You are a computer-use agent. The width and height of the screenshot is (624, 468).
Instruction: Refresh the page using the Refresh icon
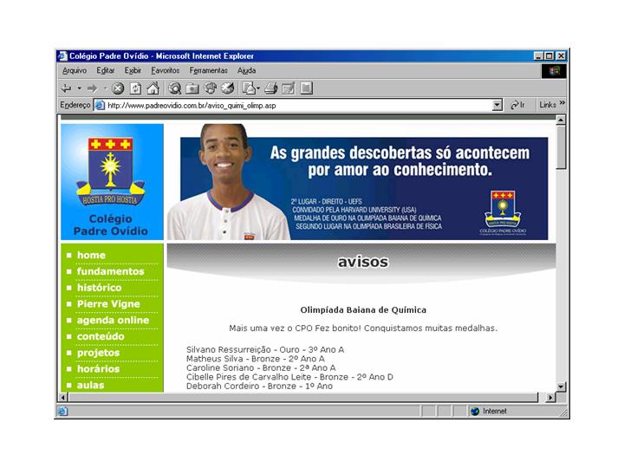pyautogui.click(x=135, y=88)
